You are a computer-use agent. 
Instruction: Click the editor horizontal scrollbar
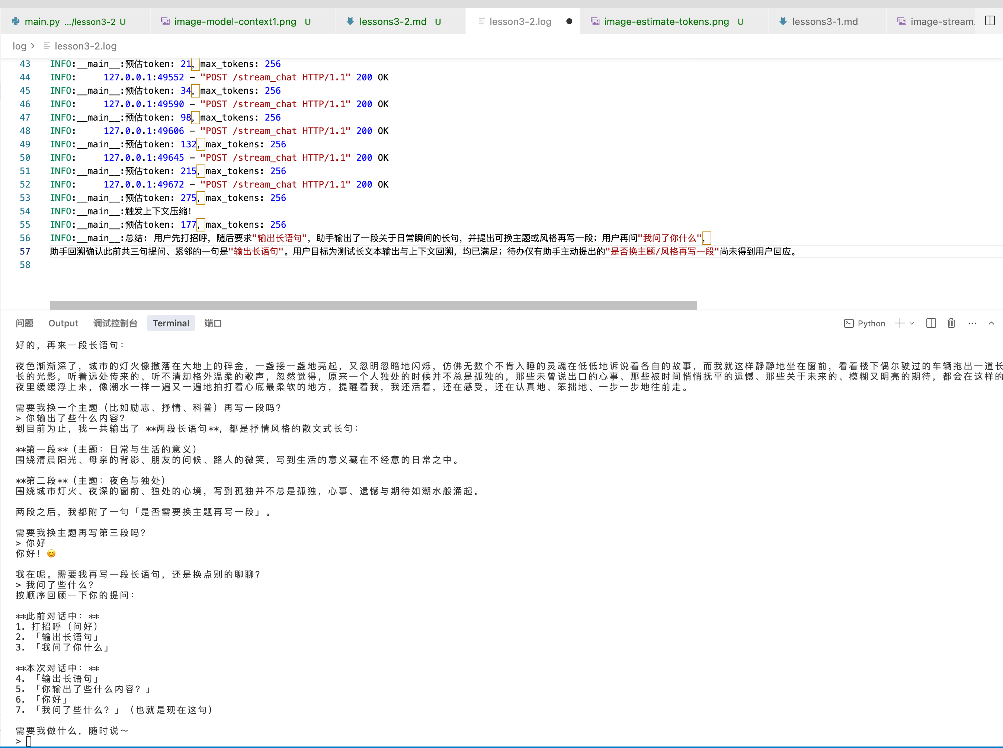(374, 305)
